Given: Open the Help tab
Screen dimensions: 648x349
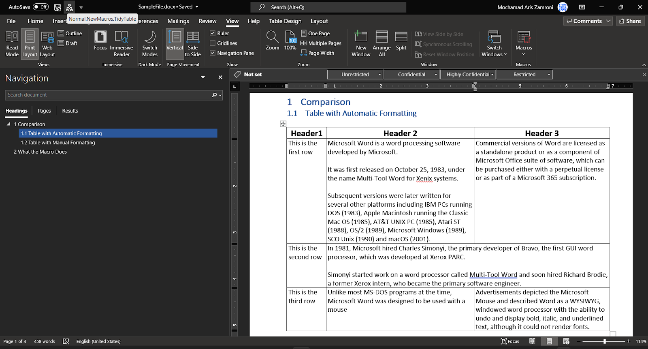Looking at the screenshot, I should (254, 21).
